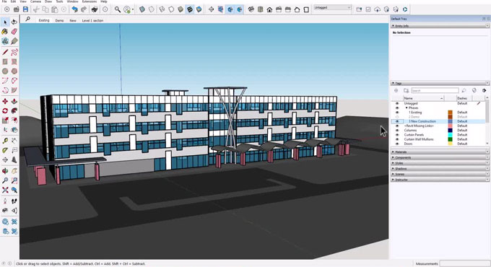Open the search magnifier in toolbar
Viewport: 491px width, 267px height.
point(118,9)
